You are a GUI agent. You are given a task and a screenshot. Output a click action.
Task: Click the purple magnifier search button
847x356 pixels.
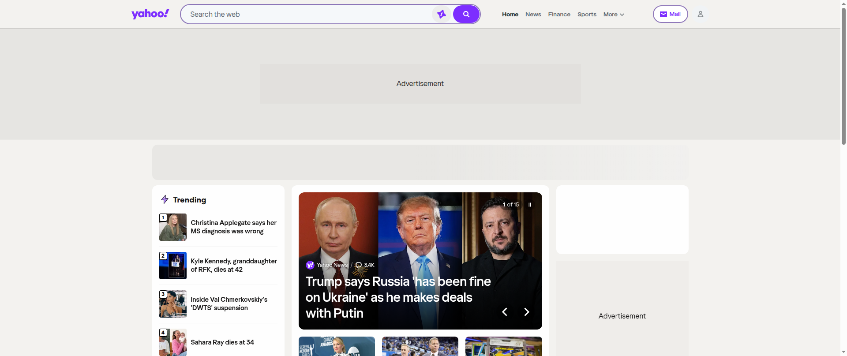pos(466,14)
